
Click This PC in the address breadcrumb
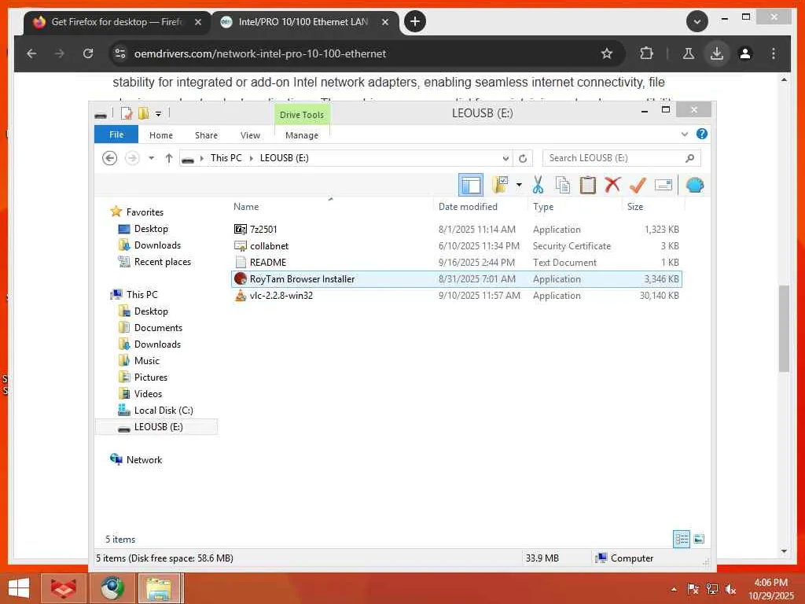pos(226,158)
